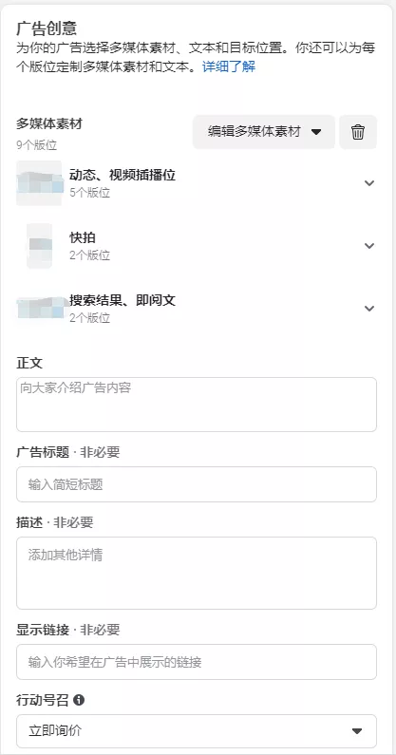The width and height of the screenshot is (396, 755).
Task: Click the 快拍 row title
Action: (x=83, y=237)
